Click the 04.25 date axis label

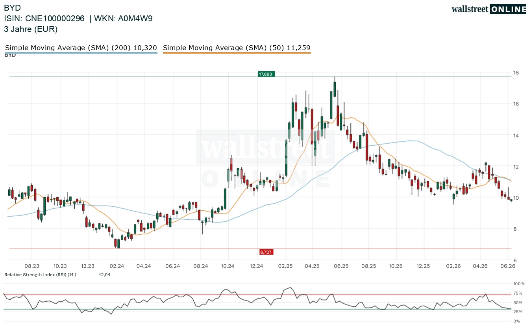(312, 266)
